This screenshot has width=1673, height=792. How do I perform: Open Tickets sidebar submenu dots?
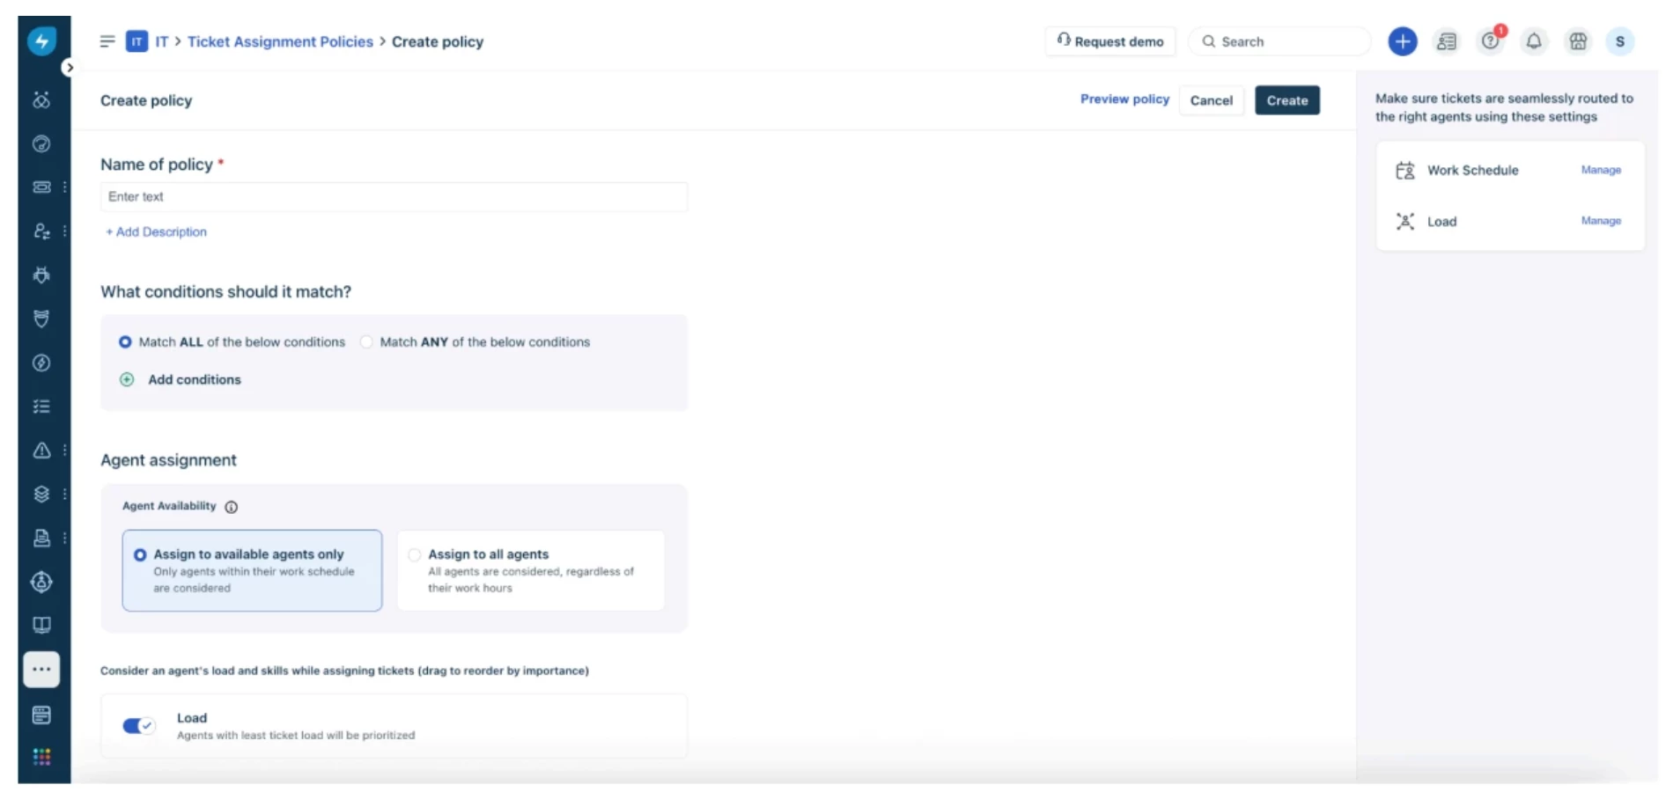point(64,187)
